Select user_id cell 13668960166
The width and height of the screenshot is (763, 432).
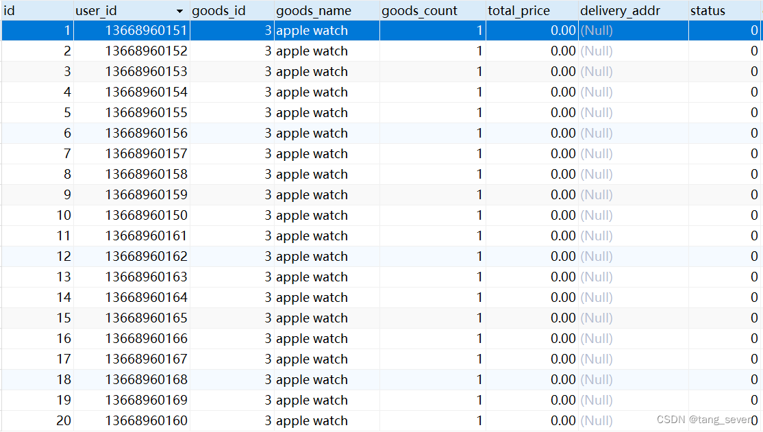click(132, 339)
